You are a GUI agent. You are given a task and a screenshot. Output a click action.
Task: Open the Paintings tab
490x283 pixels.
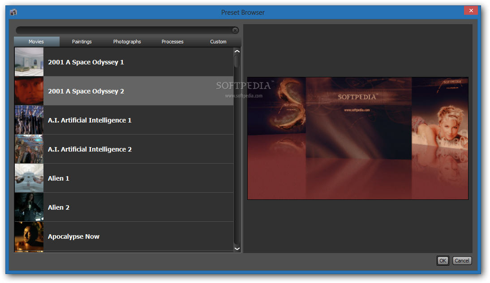click(x=82, y=42)
